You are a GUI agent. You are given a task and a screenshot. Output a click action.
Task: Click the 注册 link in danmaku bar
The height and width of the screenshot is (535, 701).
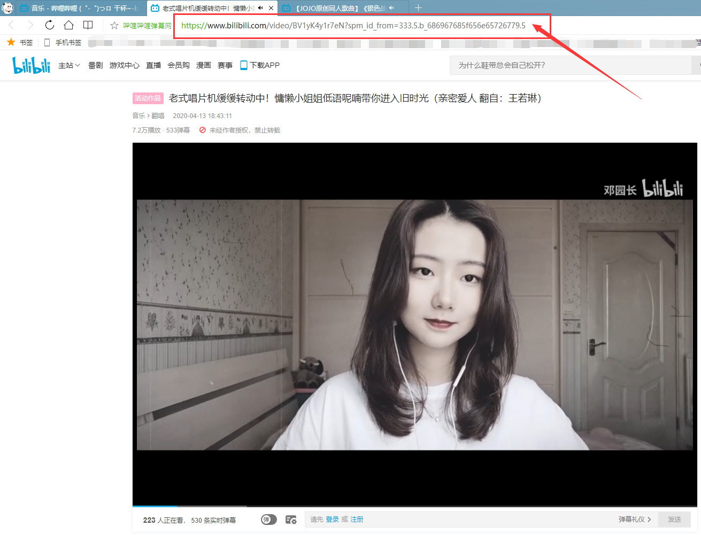357,520
